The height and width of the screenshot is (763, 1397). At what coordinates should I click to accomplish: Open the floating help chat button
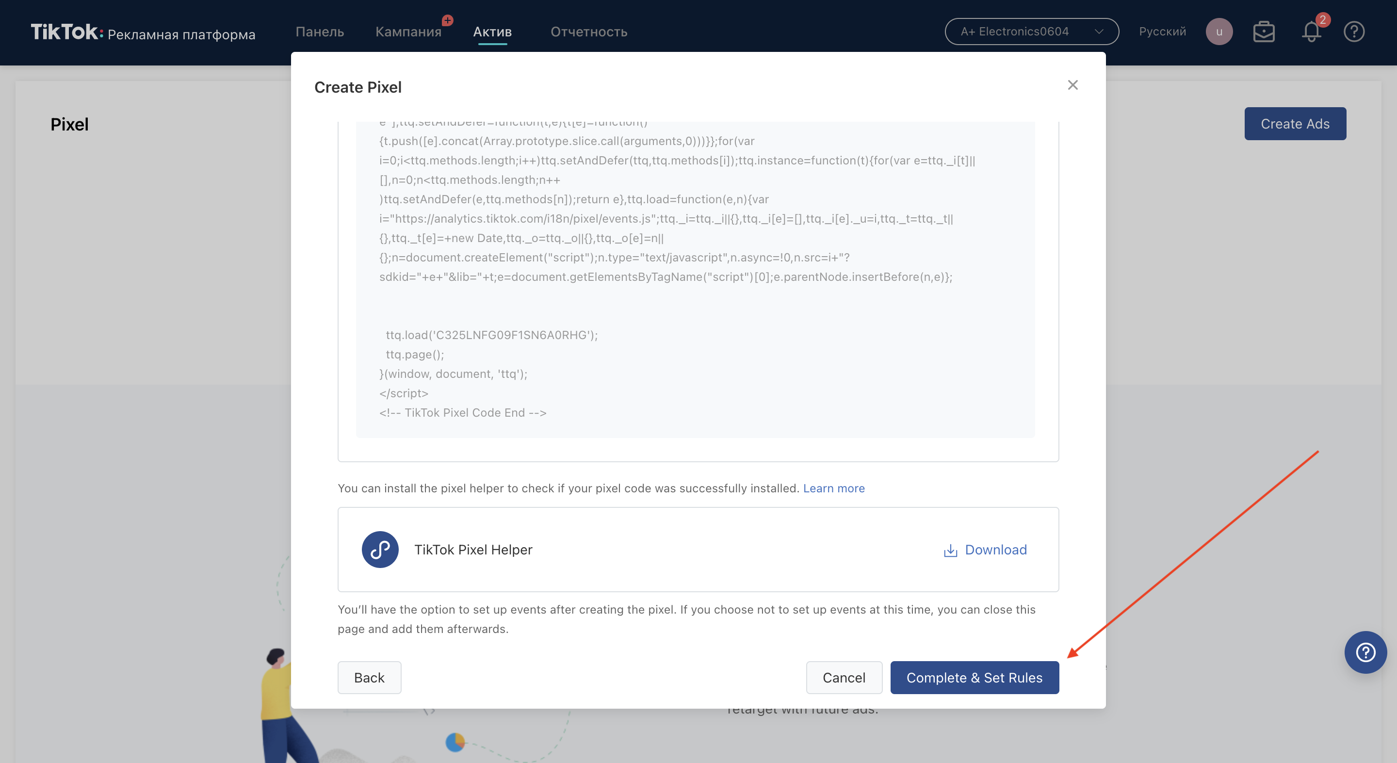pos(1365,652)
